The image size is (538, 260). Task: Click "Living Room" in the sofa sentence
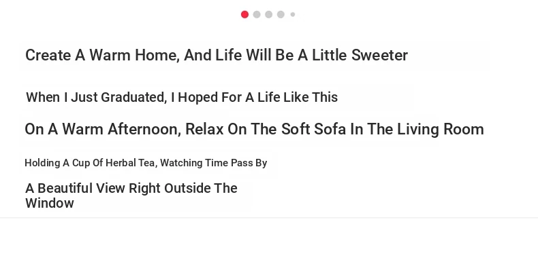click(x=441, y=129)
